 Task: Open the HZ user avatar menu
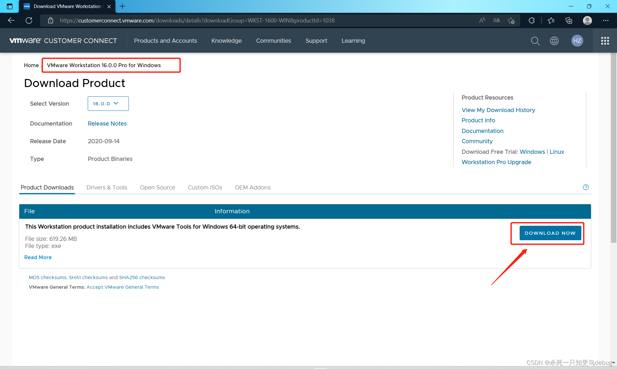point(577,41)
